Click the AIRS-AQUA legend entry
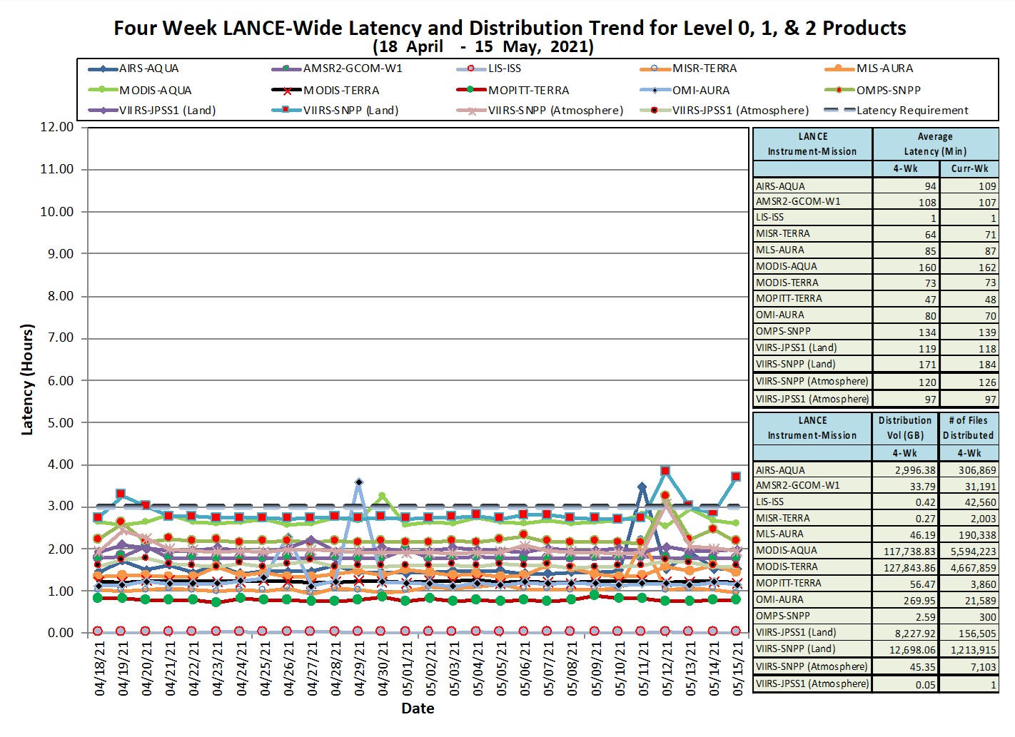This screenshot has height=737, width=1015. click(133, 68)
